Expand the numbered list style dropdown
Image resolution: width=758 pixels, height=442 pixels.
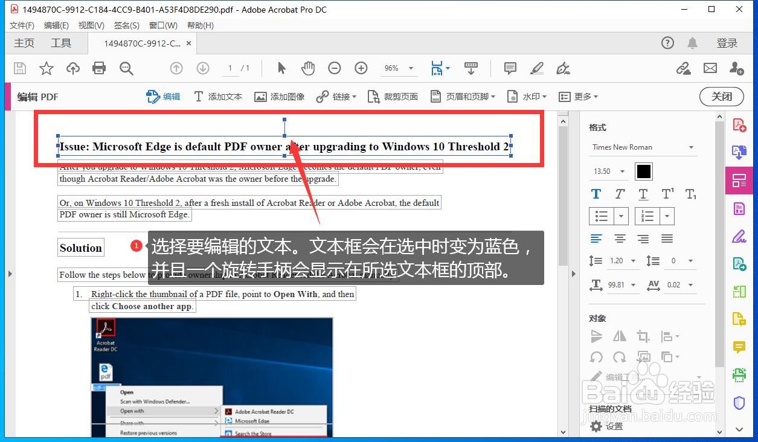coord(667,216)
